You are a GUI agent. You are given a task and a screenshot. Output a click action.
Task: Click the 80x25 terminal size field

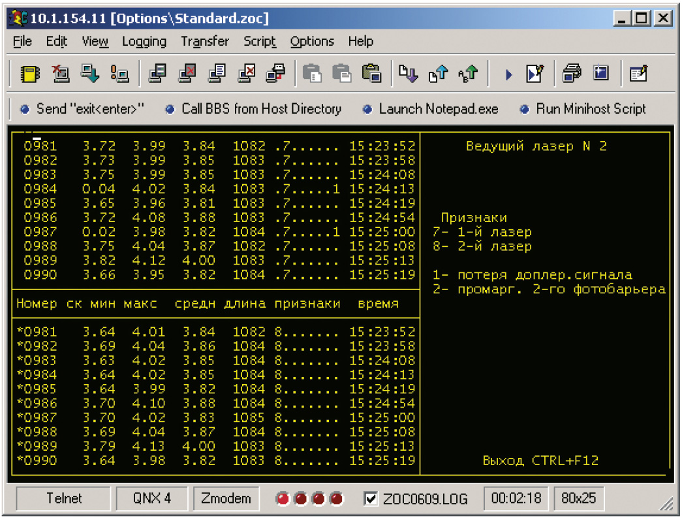[x=578, y=498]
